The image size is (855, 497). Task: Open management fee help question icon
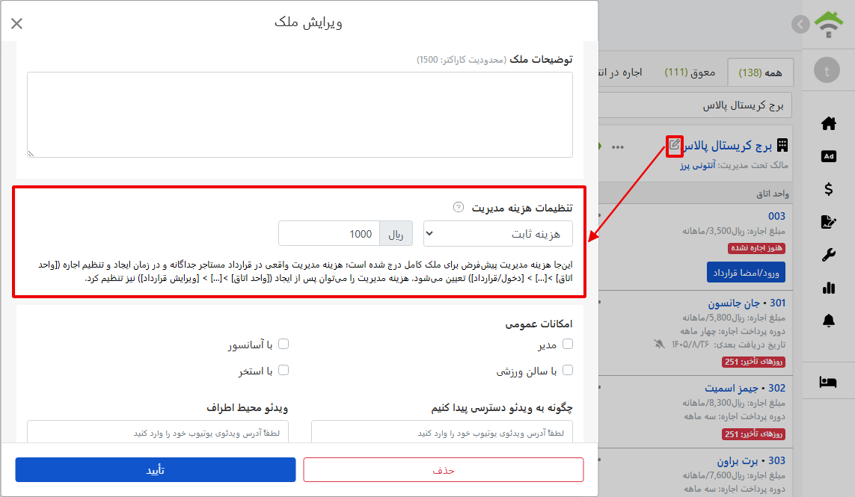tap(459, 207)
